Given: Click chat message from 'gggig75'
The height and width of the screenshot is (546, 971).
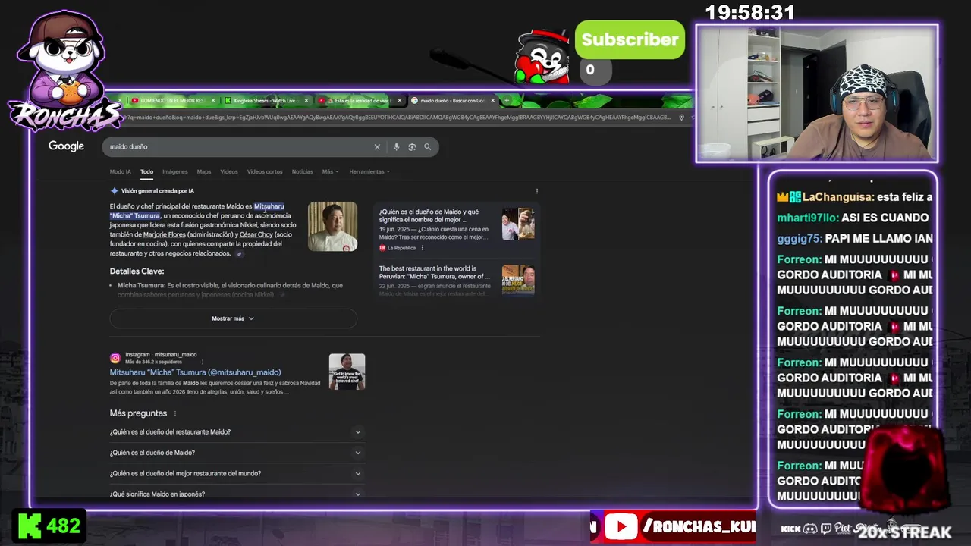Looking at the screenshot, I should click(x=855, y=238).
